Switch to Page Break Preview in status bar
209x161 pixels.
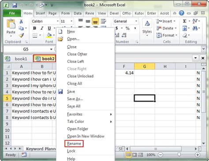pos(141,155)
